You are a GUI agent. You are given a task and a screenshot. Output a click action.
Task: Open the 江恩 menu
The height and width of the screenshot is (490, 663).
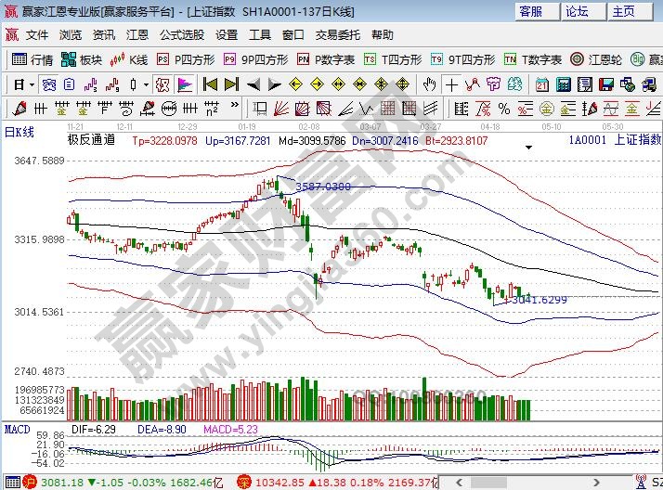136,34
